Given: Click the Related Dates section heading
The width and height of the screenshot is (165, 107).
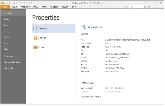Looking at the screenshot, I should [x=87, y=83].
